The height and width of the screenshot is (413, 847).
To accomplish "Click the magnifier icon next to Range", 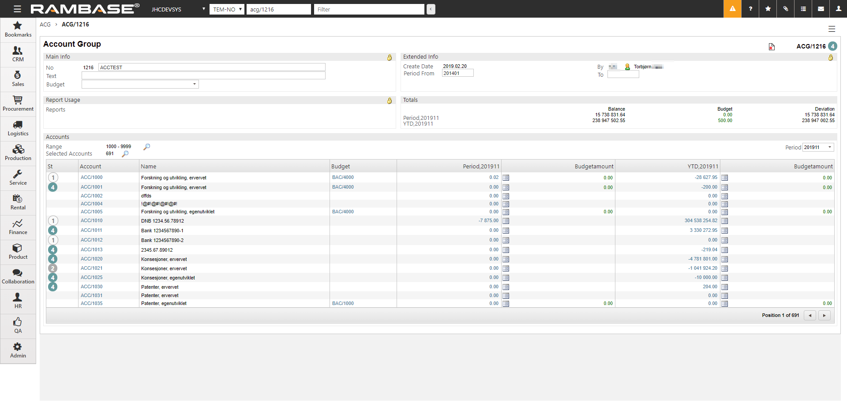I will [x=147, y=147].
